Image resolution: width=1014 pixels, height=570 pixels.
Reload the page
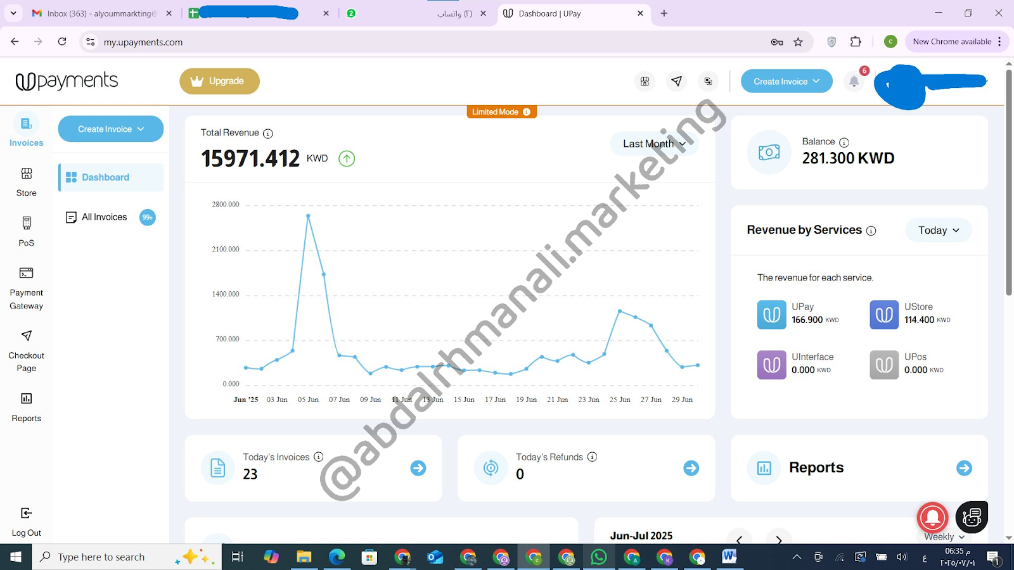pos(62,42)
